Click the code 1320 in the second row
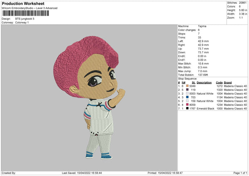Screen dimensions: 249x176 pyautogui.click(x=220, y=90)
